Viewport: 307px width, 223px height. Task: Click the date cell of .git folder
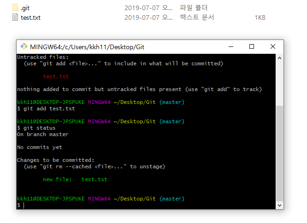(148, 8)
